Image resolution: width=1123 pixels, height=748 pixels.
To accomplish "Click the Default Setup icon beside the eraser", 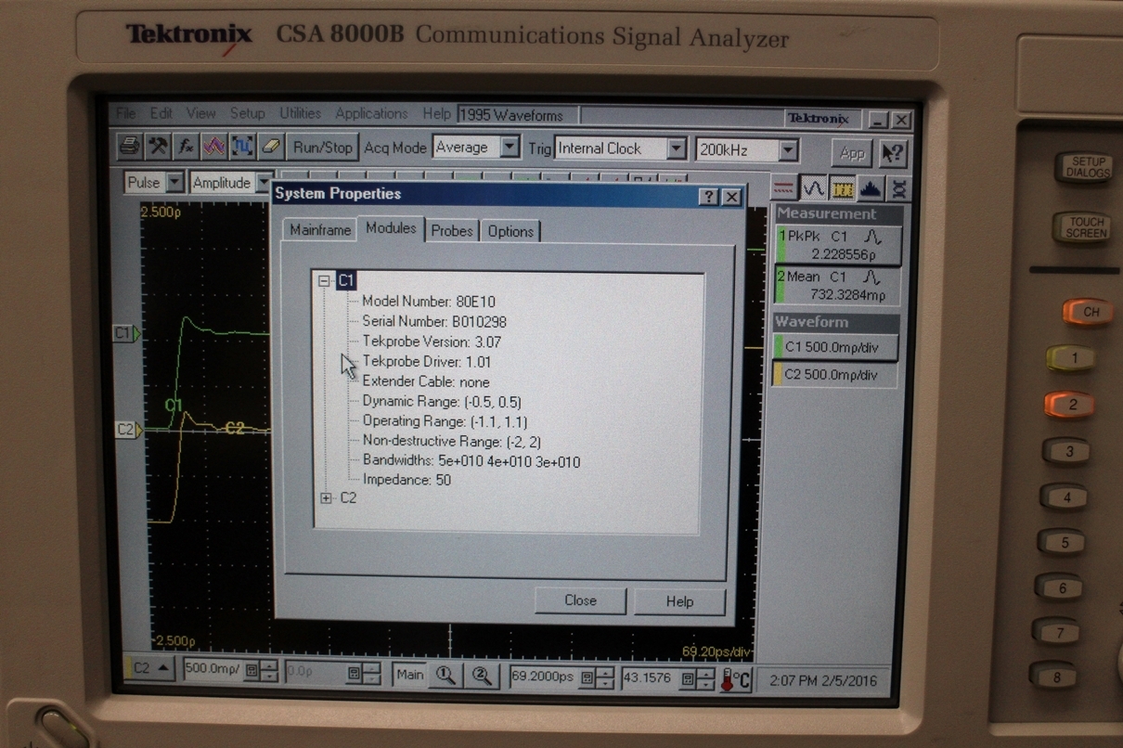I will 242,147.
